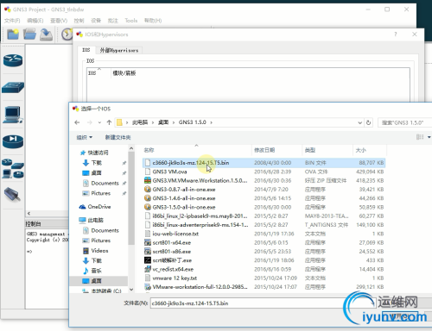This screenshot has width=432, height=331.
Task: Browse switches device category in GNS3 sidebar
Action: [13, 88]
